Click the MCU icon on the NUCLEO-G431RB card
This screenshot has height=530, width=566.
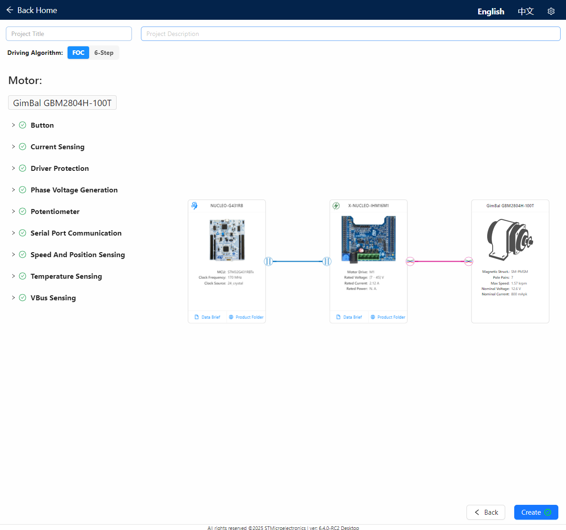pyautogui.click(x=195, y=205)
